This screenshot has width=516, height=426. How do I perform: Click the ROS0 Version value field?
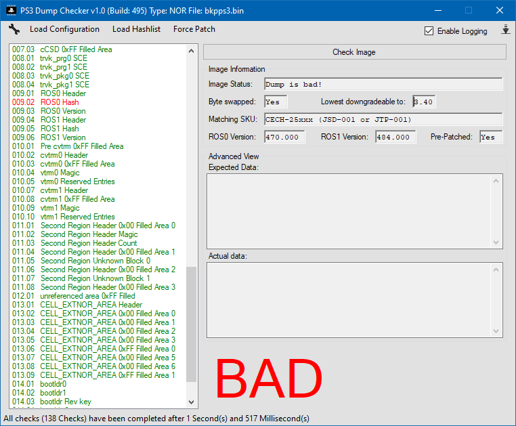pos(284,137)
